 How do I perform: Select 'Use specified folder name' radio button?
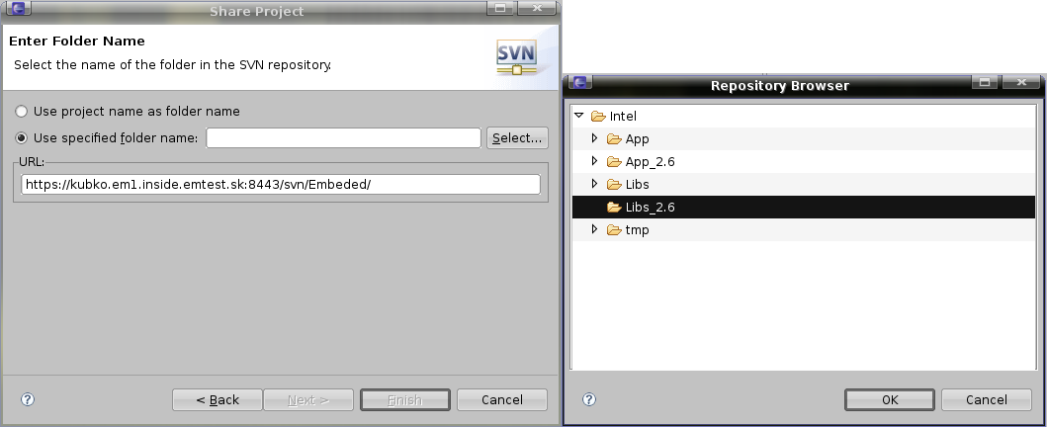click(x=22, y=137)
